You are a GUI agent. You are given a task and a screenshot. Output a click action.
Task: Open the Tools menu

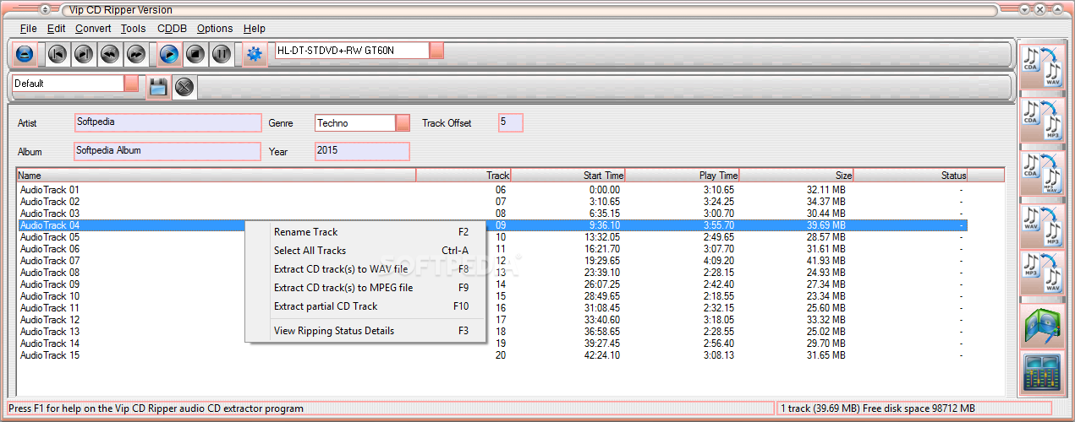[133, 29]
